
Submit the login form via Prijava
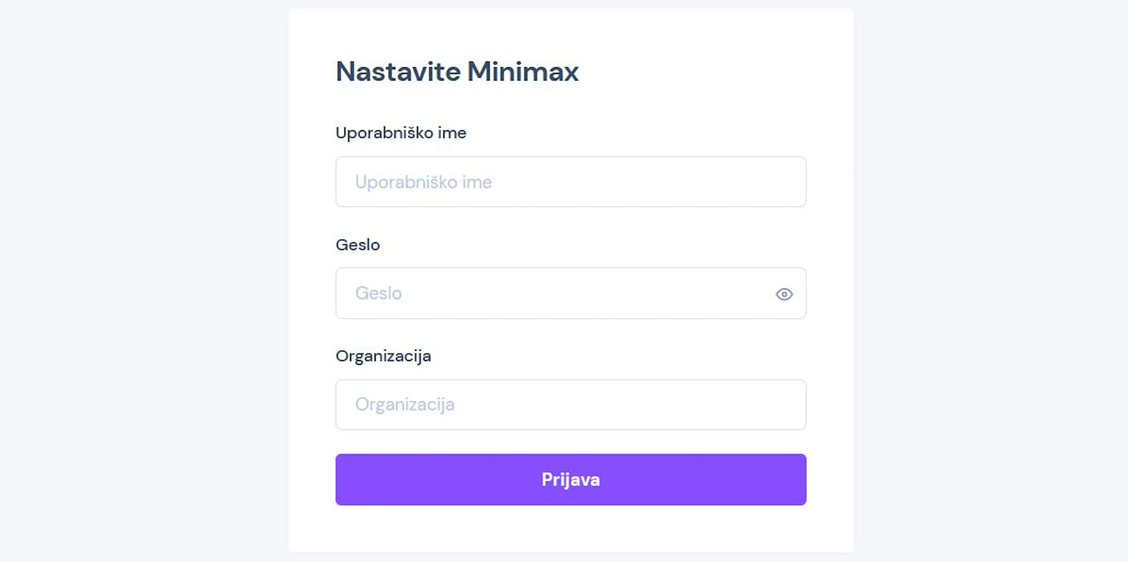tap(570, 479)
